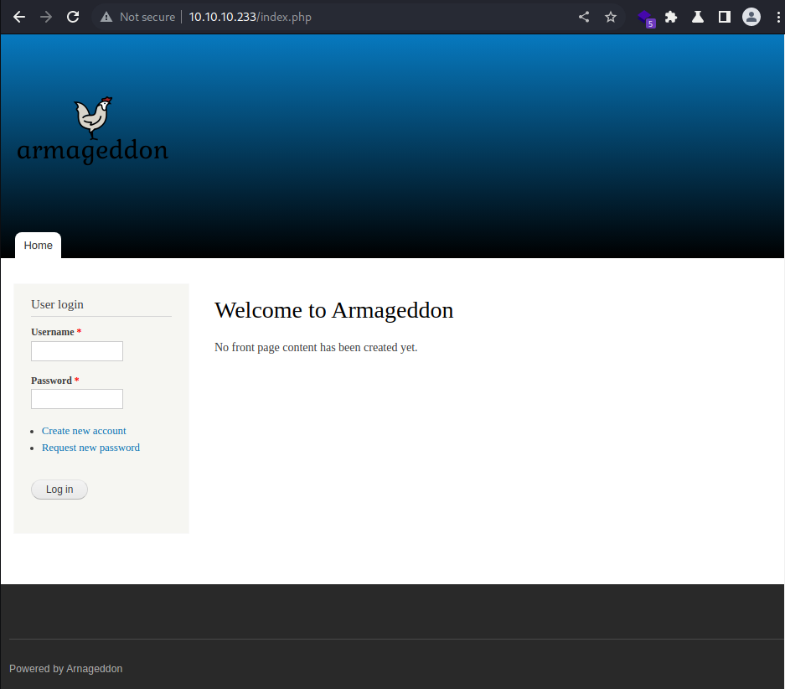The height and width of the screenshot is (689, 785).
Task: Select the address bar URL 10.10.10.233/index.php
Action: pyautogui.click(x=250, y=17)
